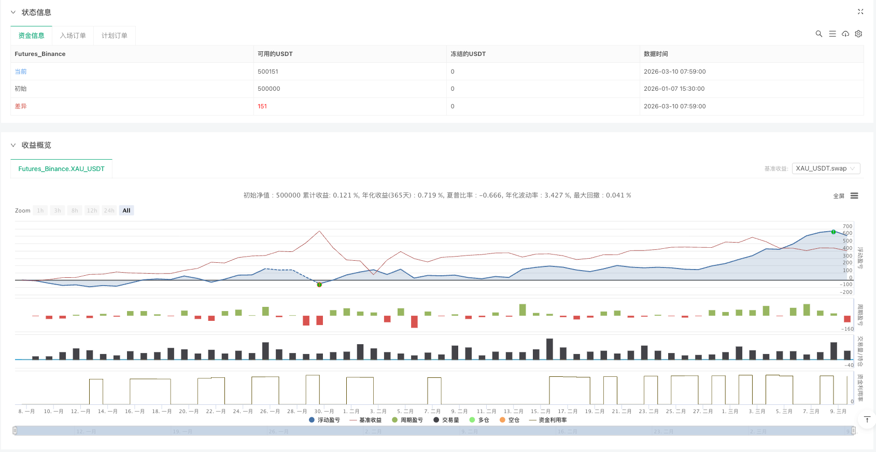Open the XAU_USDT.swap benchmark dropdown
Viewport: 876px width, 452px height.
pos(826,168)
